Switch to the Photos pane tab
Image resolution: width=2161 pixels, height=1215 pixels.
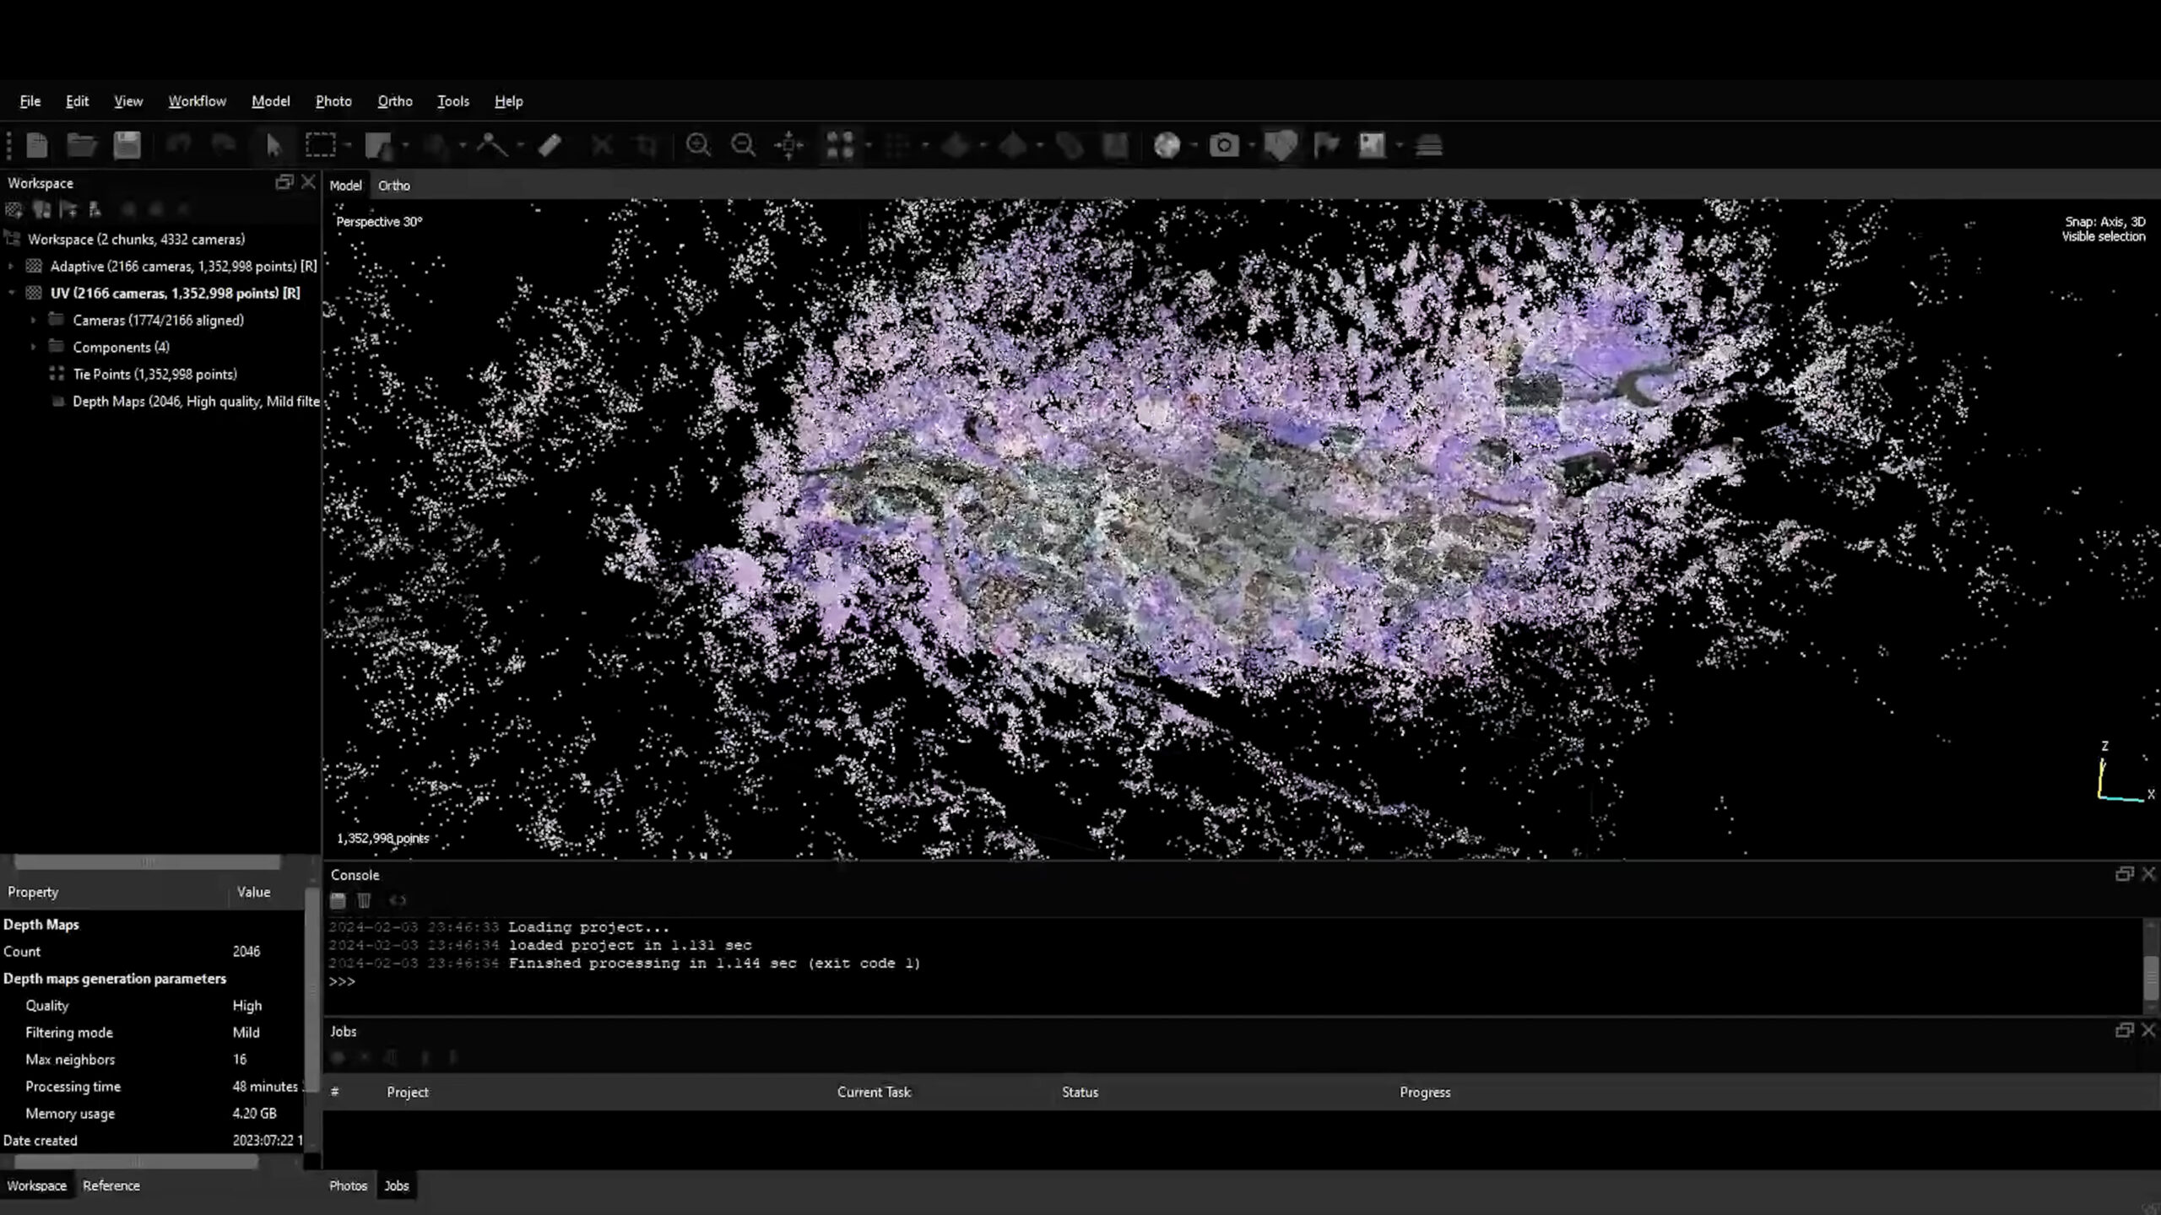[x=348, y=1185]
